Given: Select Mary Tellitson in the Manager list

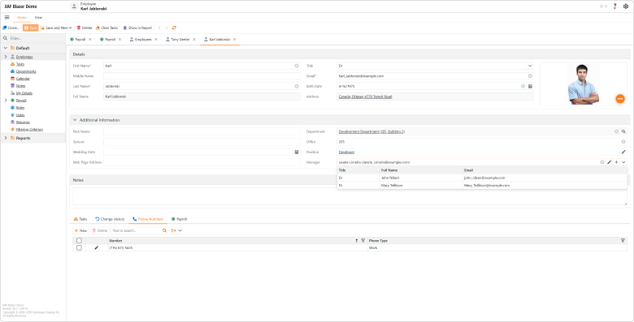Looking at the screenshot, I should pyautogui.click(x=481, y=185).
